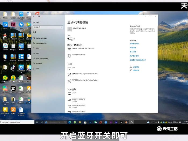188x141 pixels.
Task: Open File Explorer from the taskbar
Action: click(x=80, y=122)
